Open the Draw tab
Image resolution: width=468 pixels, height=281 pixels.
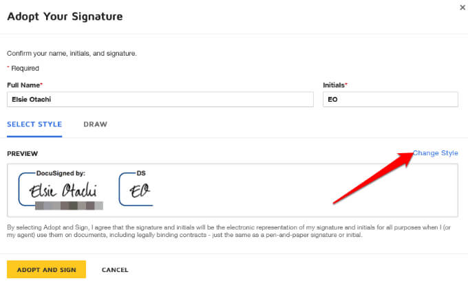click(95, 124)
